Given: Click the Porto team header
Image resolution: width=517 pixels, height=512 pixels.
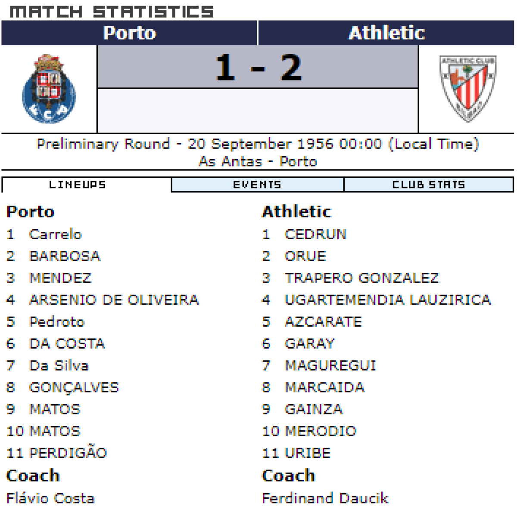Looking at the screenshot, I should pos(129,33).
